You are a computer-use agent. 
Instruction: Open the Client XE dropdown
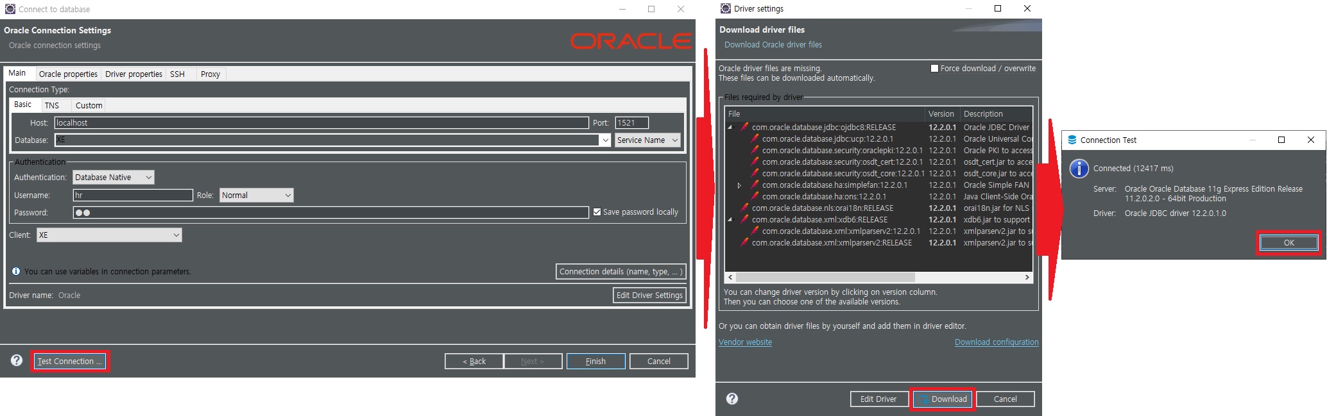coord(109,235)
